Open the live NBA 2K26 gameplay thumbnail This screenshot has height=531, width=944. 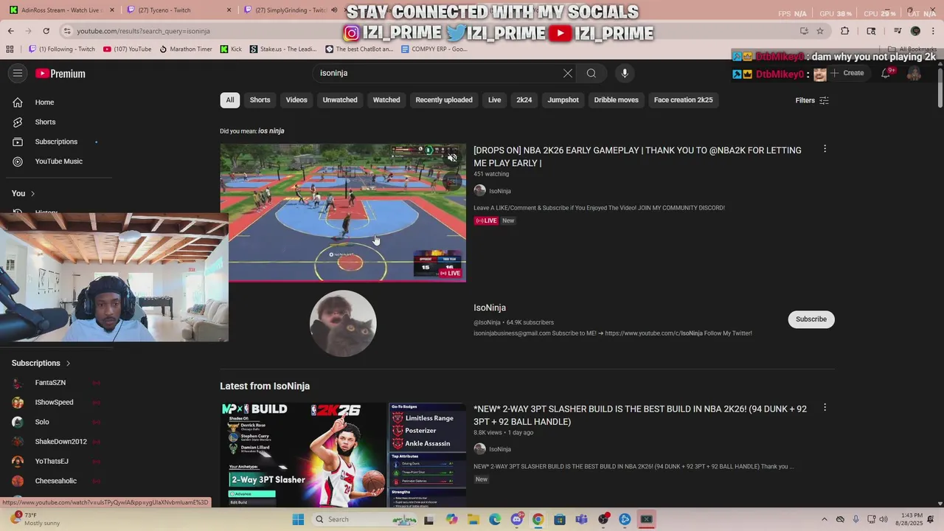(x=343, y=212)
